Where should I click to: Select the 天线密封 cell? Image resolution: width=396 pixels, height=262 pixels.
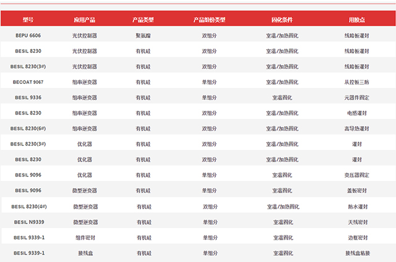click(357, 222)
